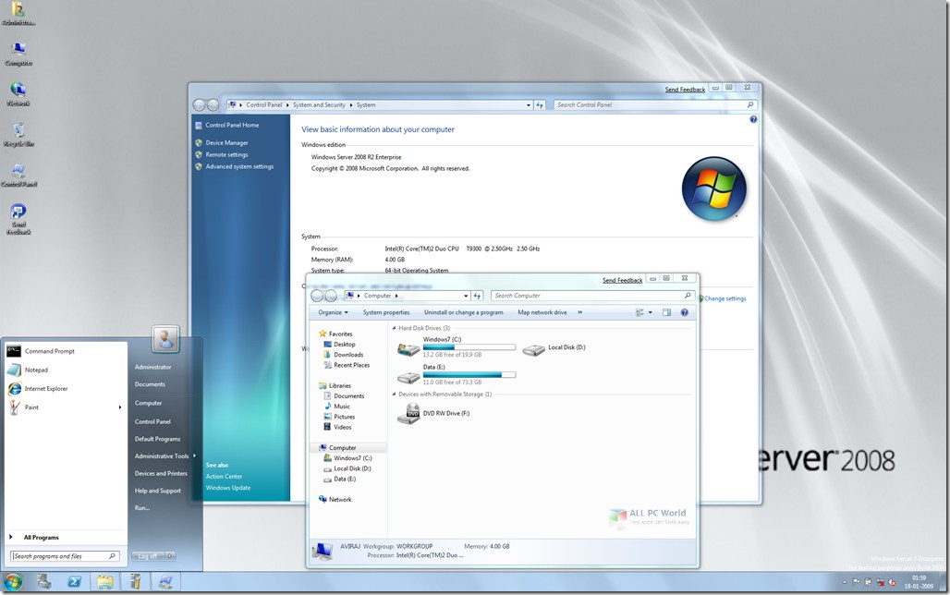Collapse the Libraries section in the navigation pane

pos(315,385)
